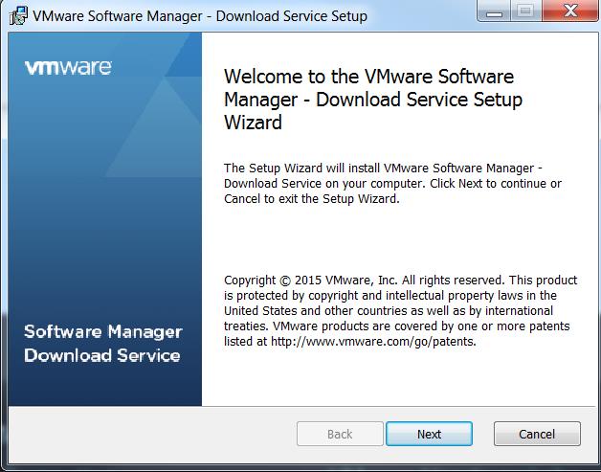Click the installer icon in the title bar
The height and width of the screenshot is (472, 601).
[18, 16]
